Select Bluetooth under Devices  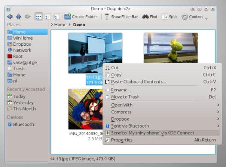coord(23,124)
